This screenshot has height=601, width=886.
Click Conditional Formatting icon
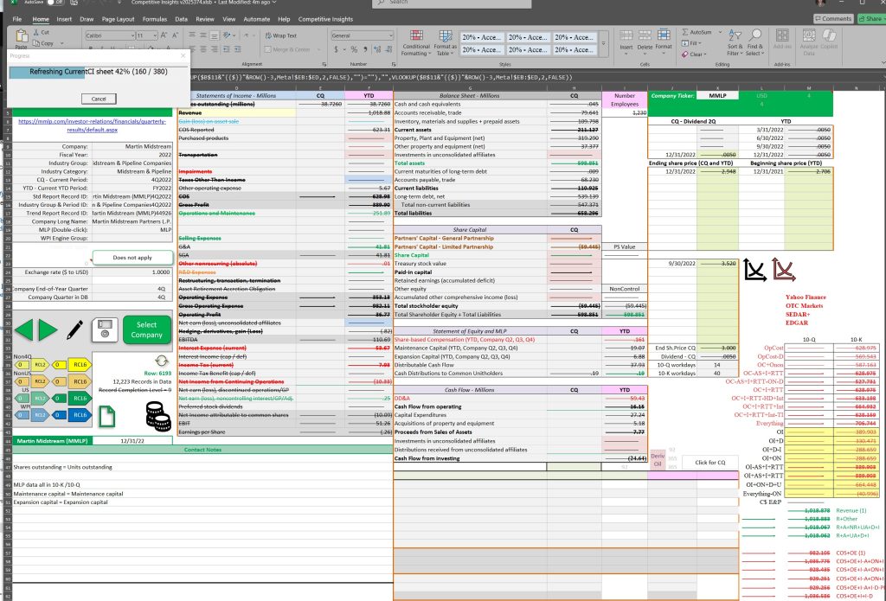[x=416, y=35]
